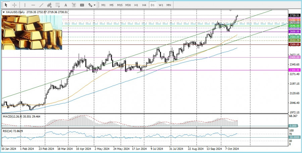Select the horizontal line tool
This screenshot has height=153, width=302.
point(33,5)
